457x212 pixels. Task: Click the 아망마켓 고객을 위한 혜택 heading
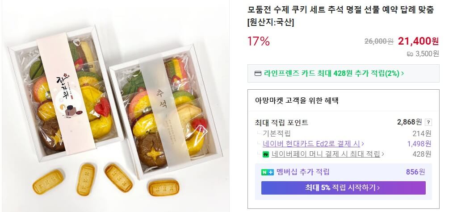(x=296, y=100)
